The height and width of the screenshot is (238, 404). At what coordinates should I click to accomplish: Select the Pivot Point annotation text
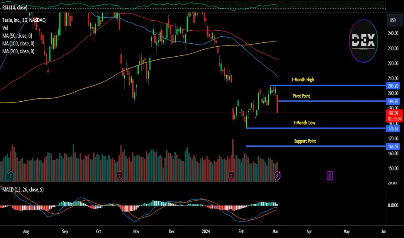click(x=301, y=96)
